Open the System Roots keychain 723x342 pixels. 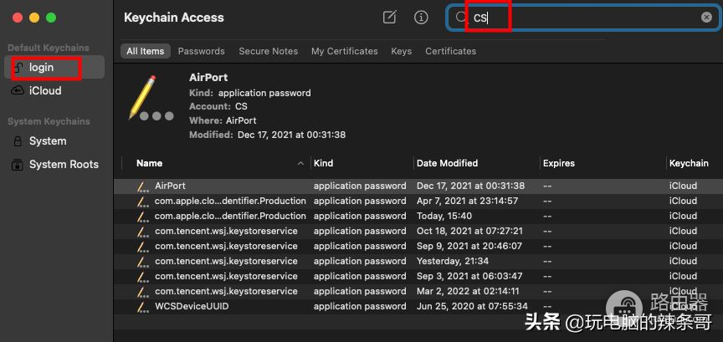coord(64,165)
